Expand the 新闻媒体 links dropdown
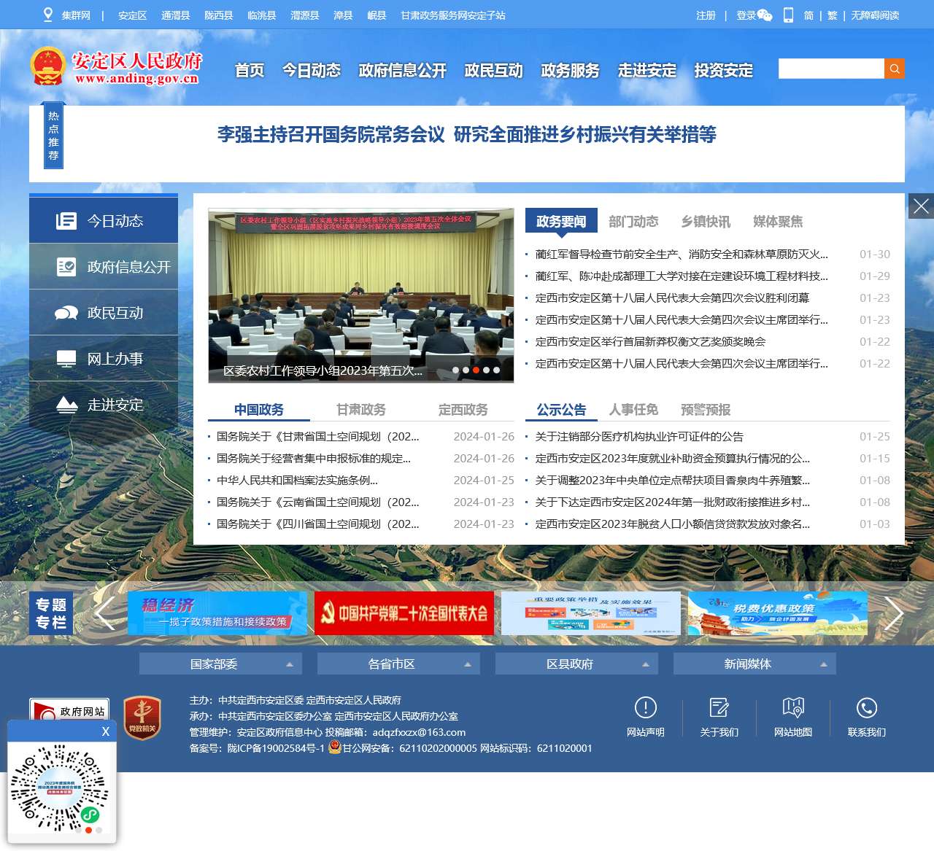The height and width of the screenshot is (851, 934). click(x=754, y=664)
